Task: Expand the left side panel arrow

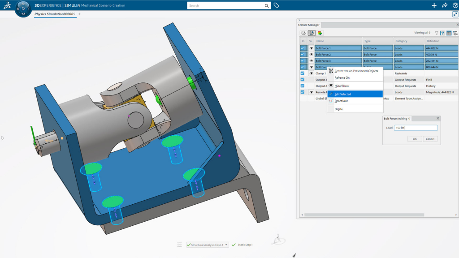Action: [2, 138]
